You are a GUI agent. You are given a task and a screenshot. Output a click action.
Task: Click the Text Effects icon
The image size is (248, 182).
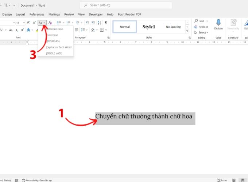(28, 30)
